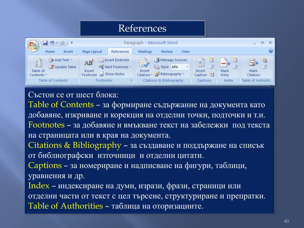This screenshot has width=304, height=228.
Task: Switch to the Insert tab
Action: (68, 52)
